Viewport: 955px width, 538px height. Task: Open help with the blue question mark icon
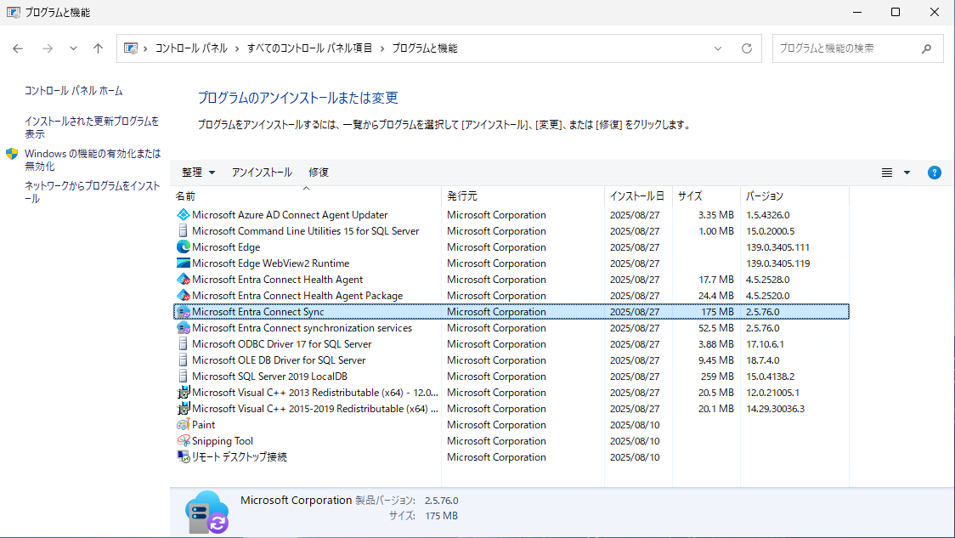934,173
